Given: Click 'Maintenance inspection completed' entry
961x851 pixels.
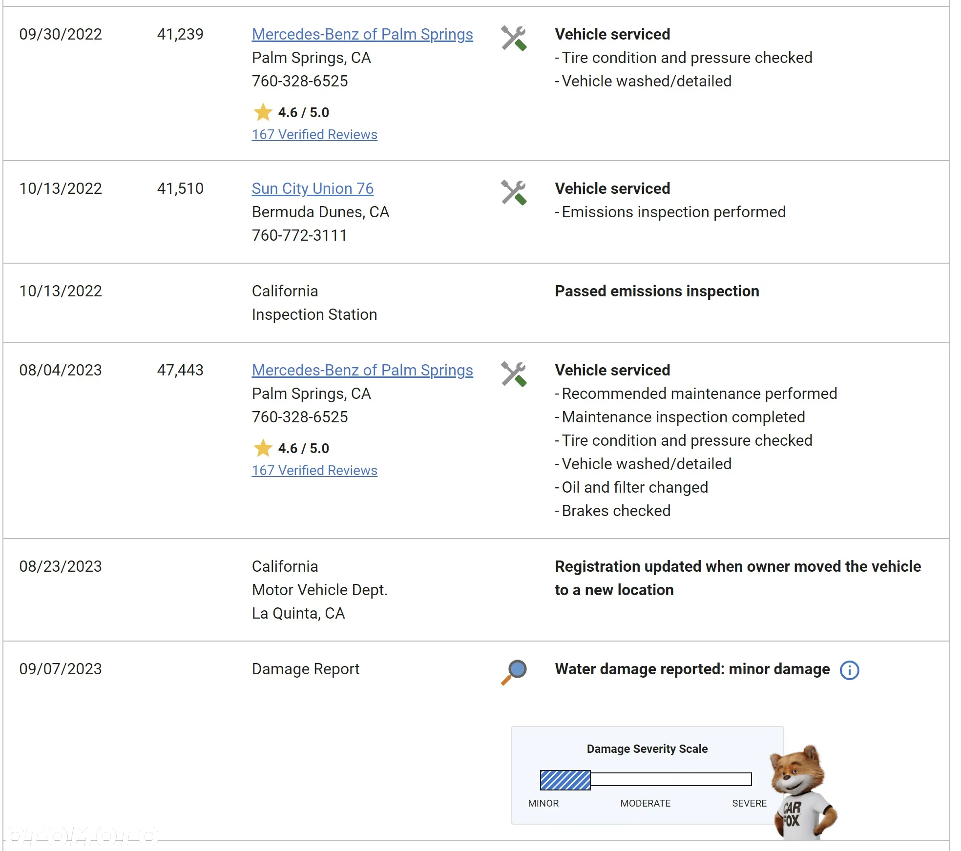Looking at the screenshot, I should [x=683, y=417].
